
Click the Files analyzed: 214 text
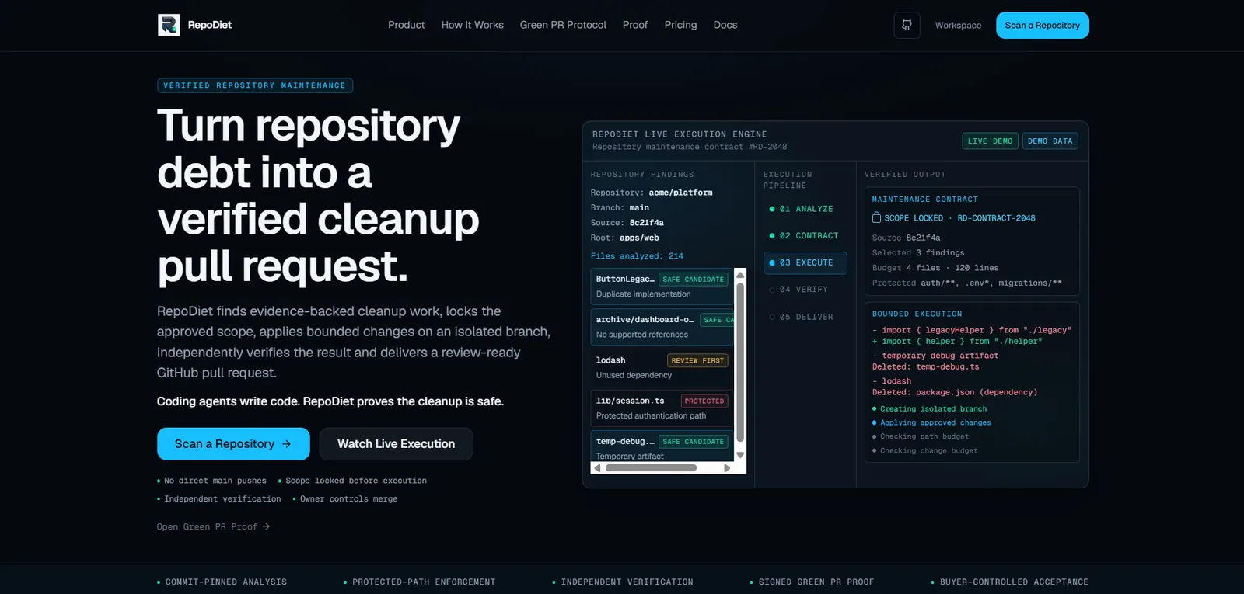point(637,256)
